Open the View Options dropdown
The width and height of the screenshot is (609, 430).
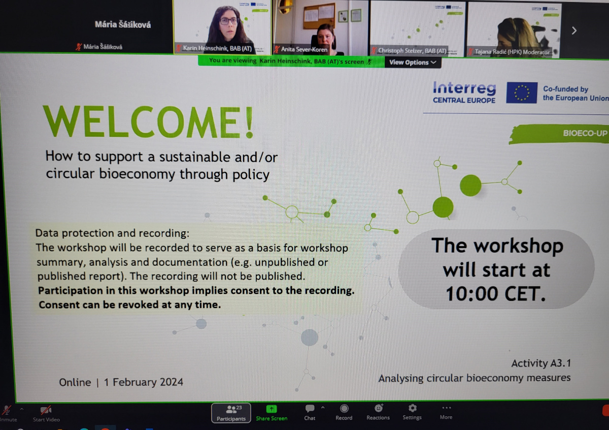[x=413, y=63]
